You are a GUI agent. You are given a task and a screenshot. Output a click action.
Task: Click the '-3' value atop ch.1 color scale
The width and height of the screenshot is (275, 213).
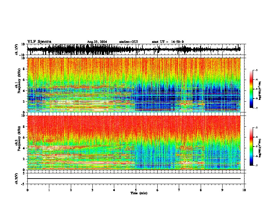click(x=256, y=70)
